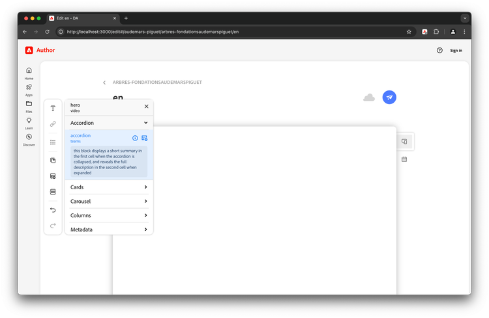
Task: Click the help question mark icon
Action: click(439, 51)
